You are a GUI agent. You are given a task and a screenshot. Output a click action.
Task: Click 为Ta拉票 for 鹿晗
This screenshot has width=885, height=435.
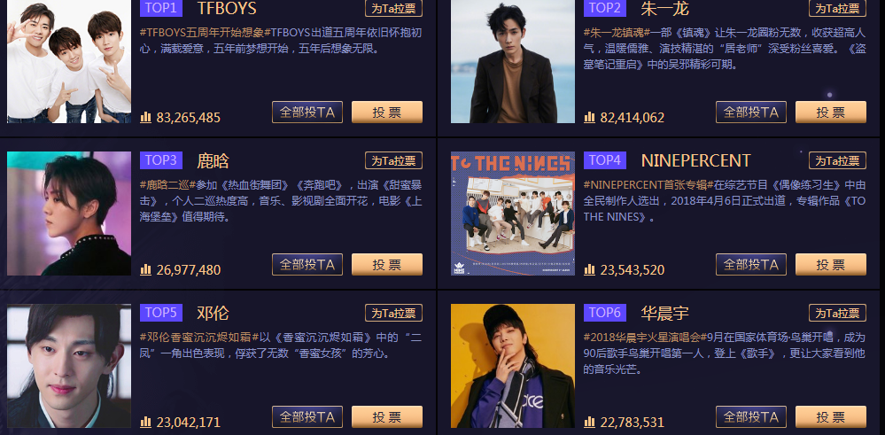coord(393,160)
